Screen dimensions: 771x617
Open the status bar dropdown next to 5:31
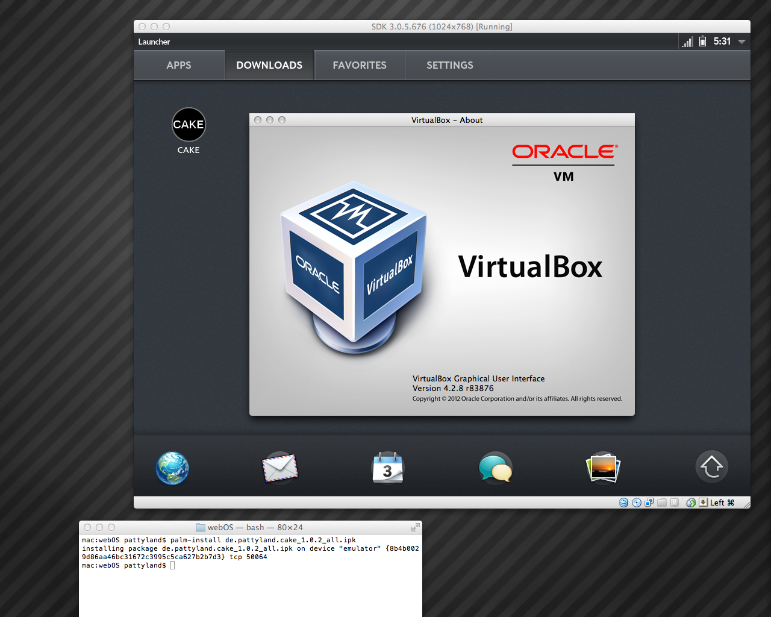pyautogui.click(x=742, y=42)
